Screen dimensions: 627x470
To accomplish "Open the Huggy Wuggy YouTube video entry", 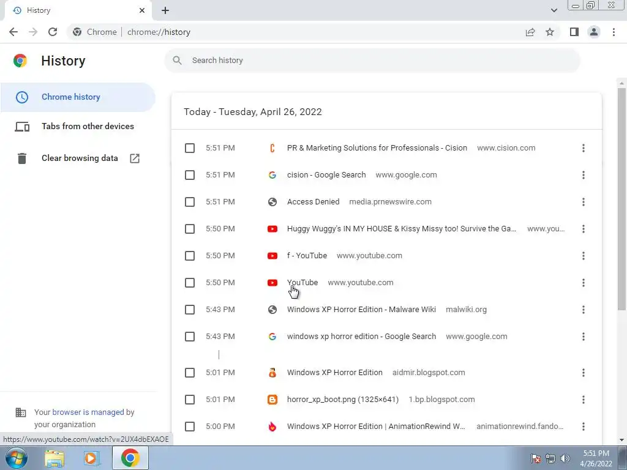I will pyautogui.click(x=402, y=229).
